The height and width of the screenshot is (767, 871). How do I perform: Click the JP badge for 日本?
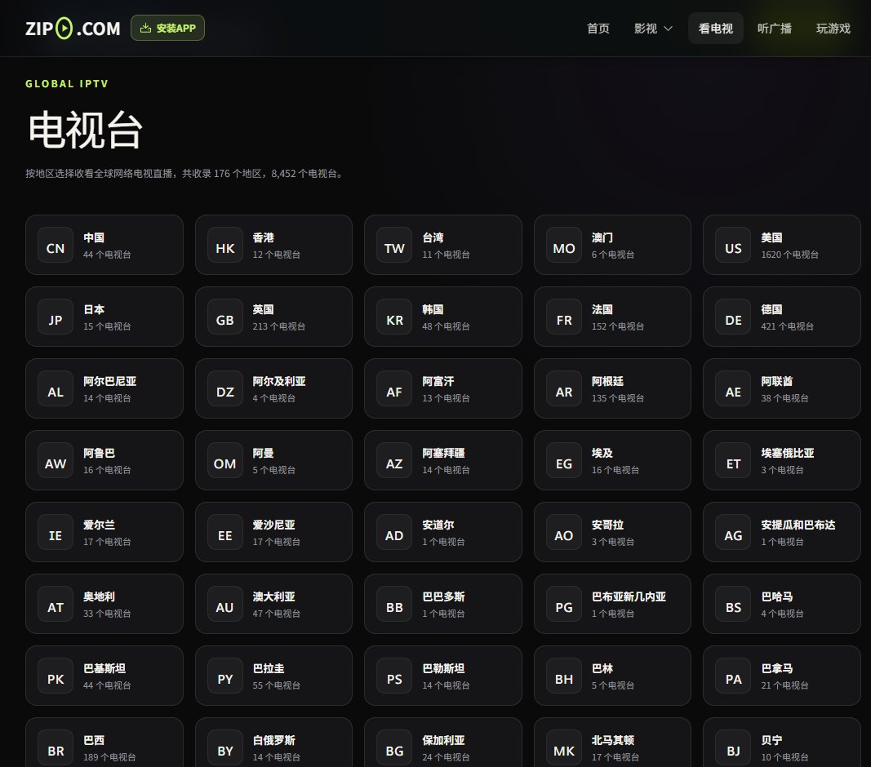point(56,317)
